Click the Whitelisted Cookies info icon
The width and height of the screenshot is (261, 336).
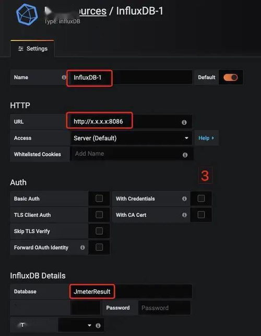point(185,155)
